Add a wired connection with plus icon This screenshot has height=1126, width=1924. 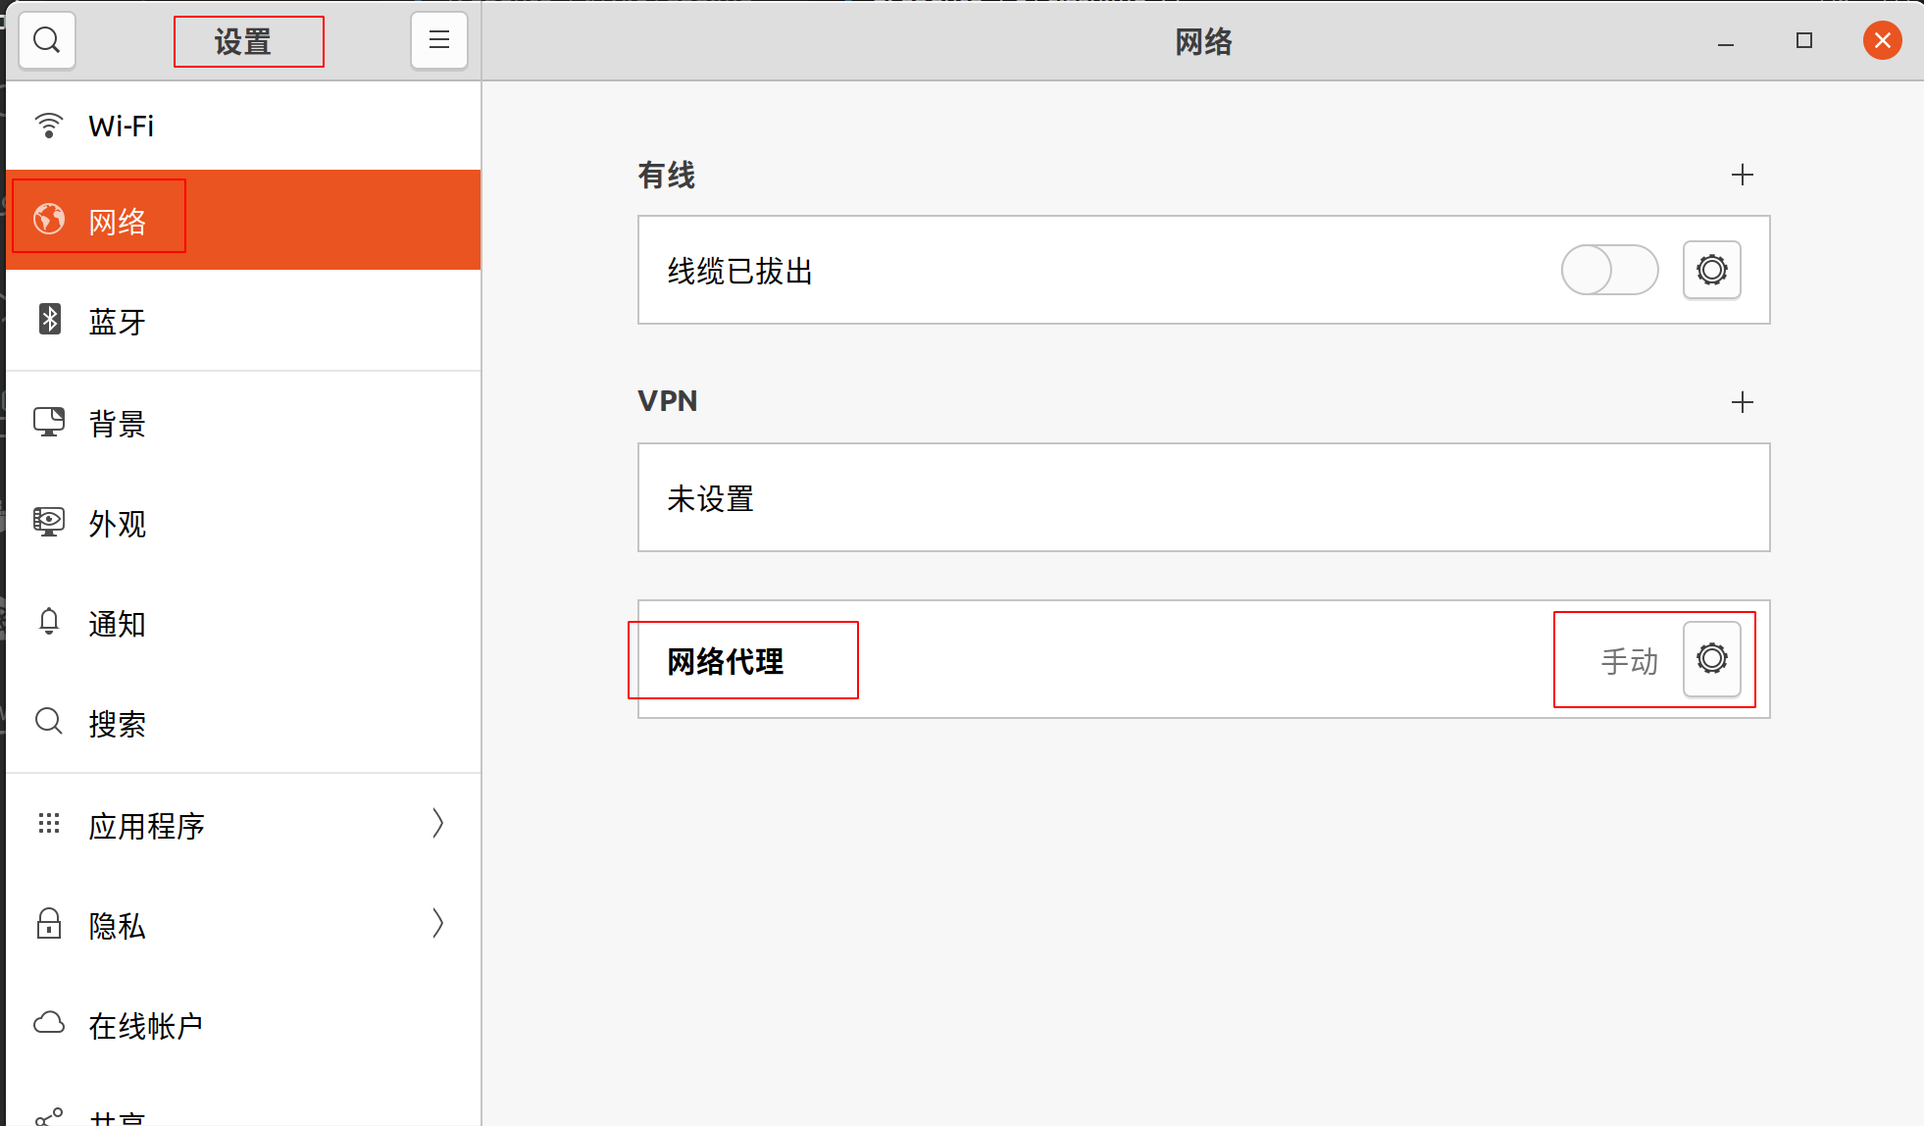1742,176
